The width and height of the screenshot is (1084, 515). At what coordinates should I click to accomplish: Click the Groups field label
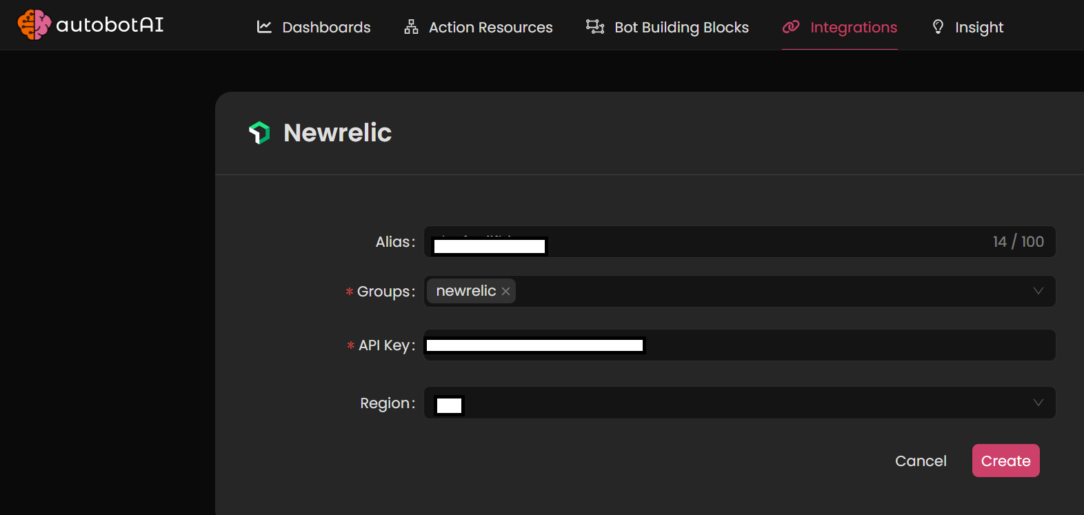pyautogui.click(x=386, y=292)
